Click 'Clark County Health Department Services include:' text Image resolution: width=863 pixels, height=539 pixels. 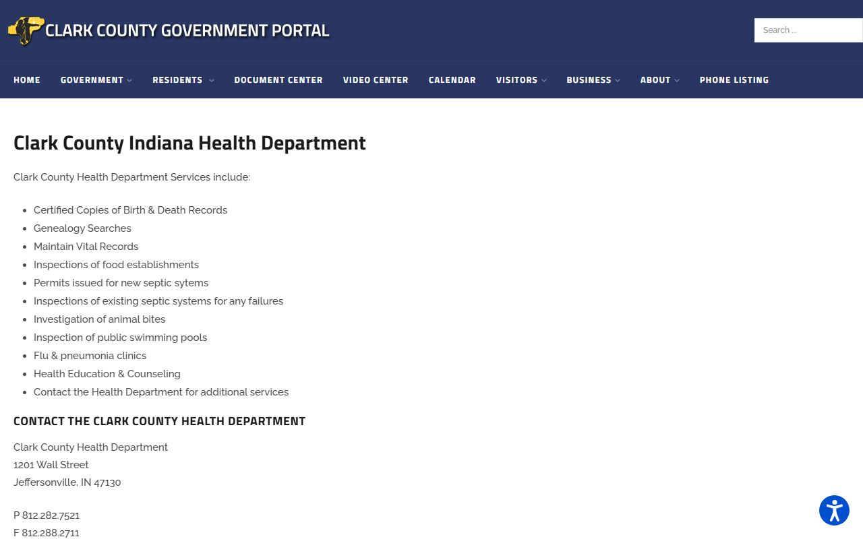point(131,177)
